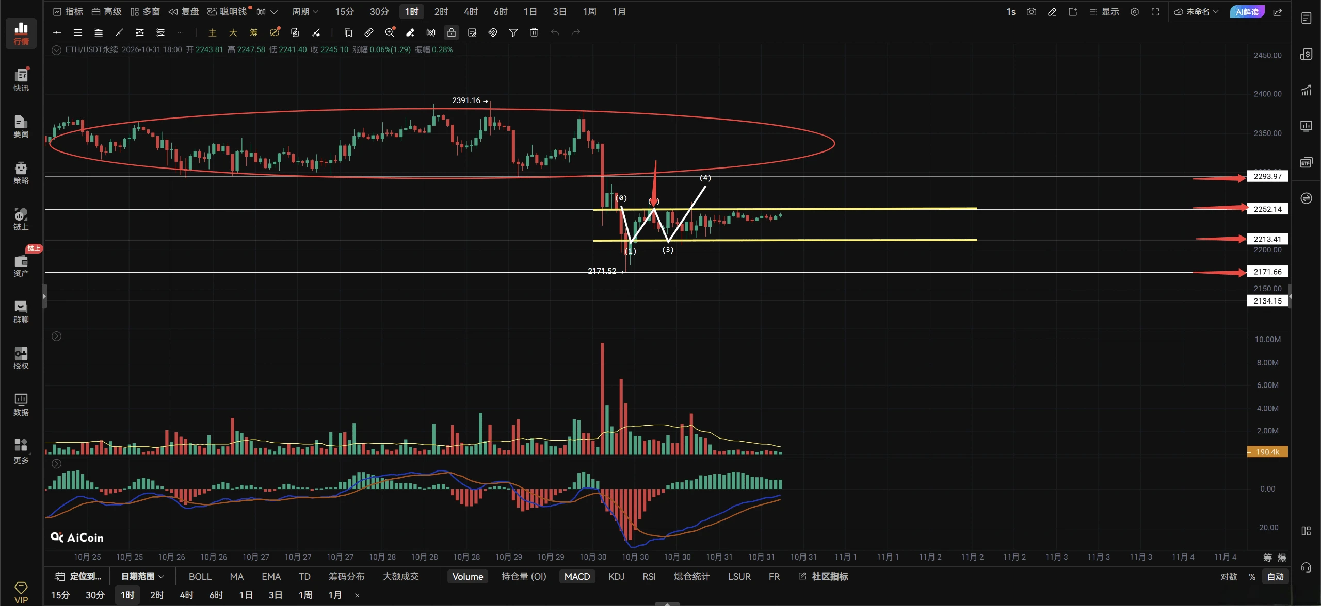Switch to the 15分 top timeframe
Image resolution: width=1321 pixels, height=606 pixels.
pos(344,12)
